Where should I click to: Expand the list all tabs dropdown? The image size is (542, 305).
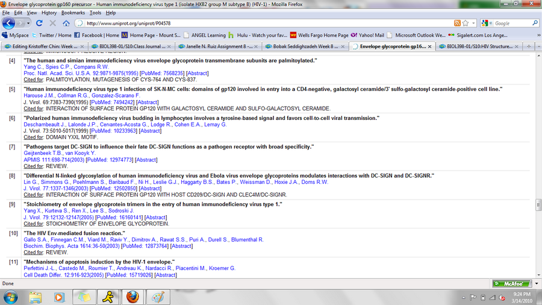tap(538, 46)
